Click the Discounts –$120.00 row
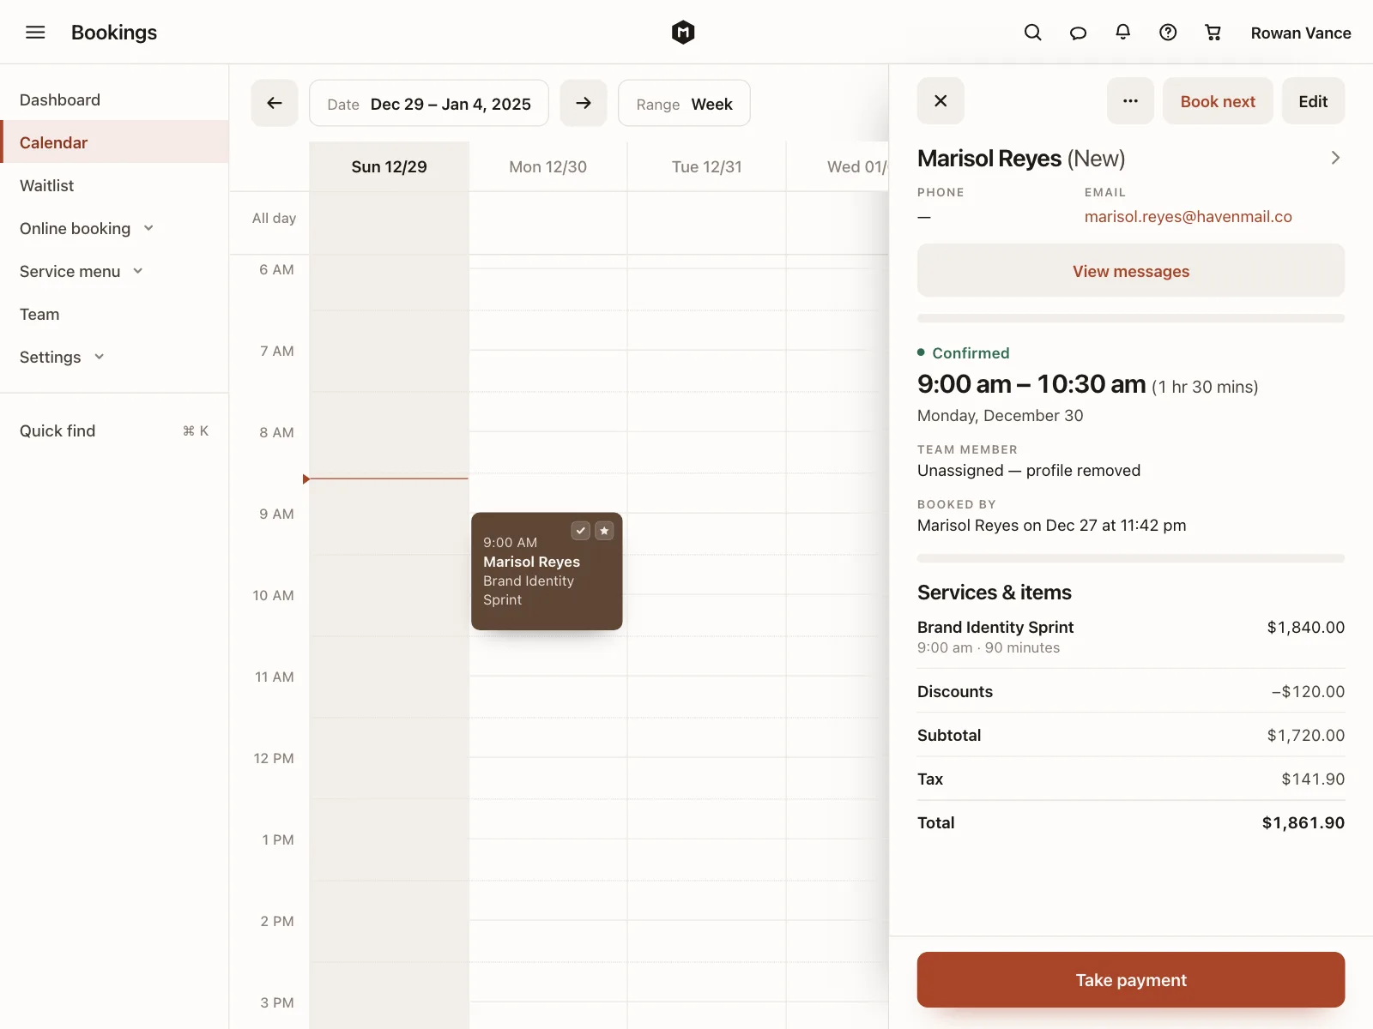Screen dimensions: 1373x1029 click(x=1131, y=691)
